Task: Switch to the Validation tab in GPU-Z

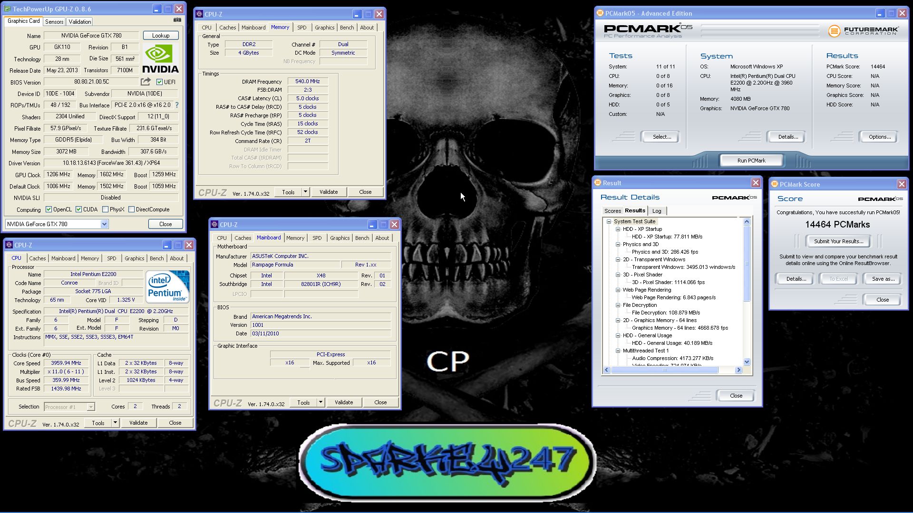Action: 80,22
